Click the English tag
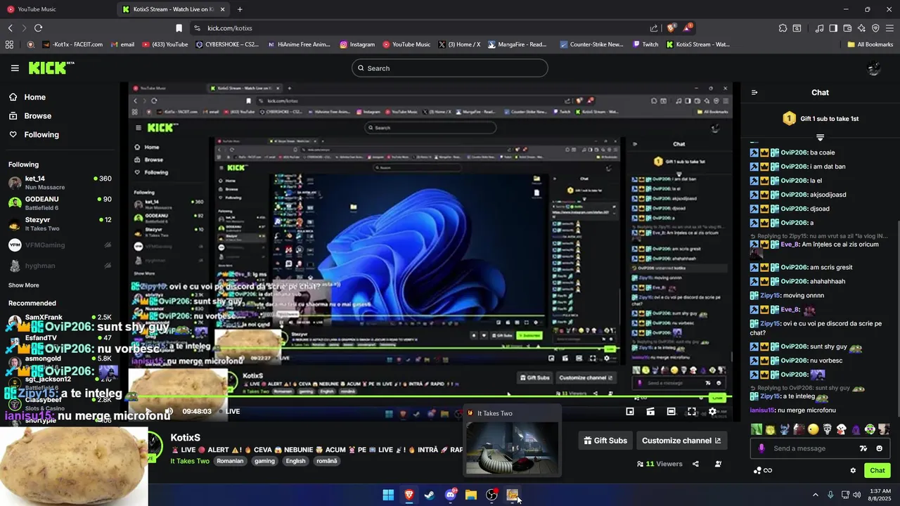 coord(295,461)
